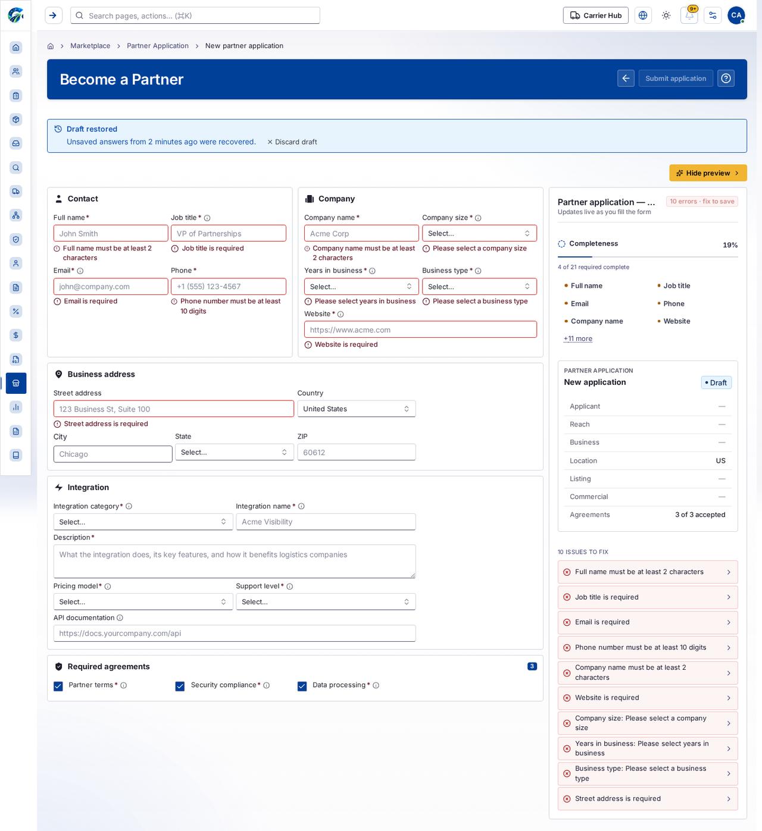Screen dimensions: 762x831
Task: Open the single person sidebar icon
Action: (16, 263)
